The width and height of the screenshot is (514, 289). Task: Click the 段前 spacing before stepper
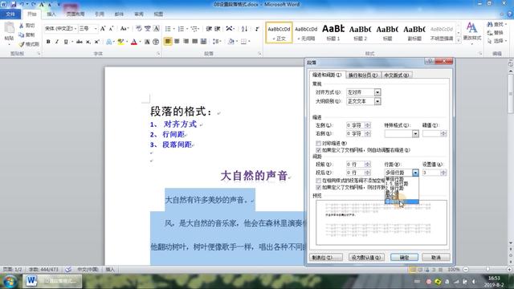pyautogui.click(x=368, y=164)
